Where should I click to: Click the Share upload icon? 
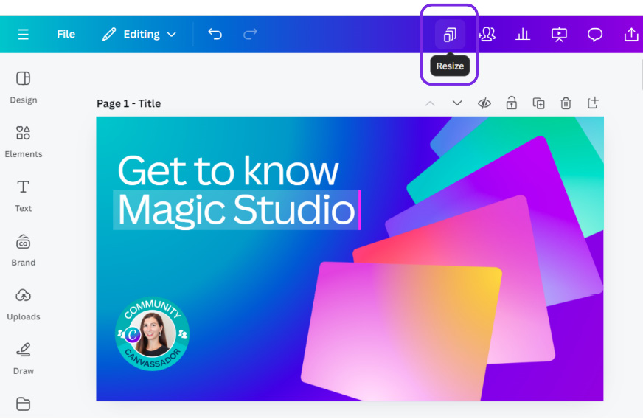point(631,35)
